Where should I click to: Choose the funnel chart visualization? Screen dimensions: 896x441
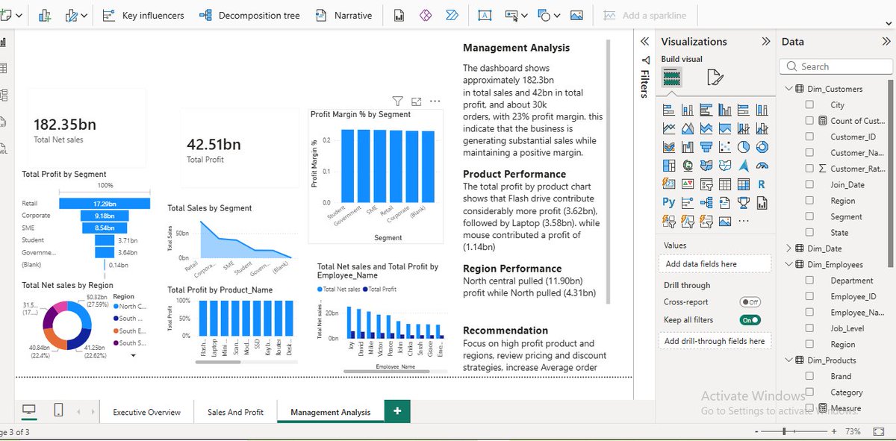pyautogui.click(x=706, y=147)
